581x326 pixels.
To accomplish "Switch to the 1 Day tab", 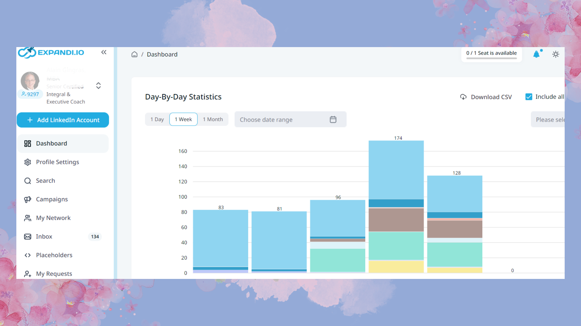I will 157,120.
